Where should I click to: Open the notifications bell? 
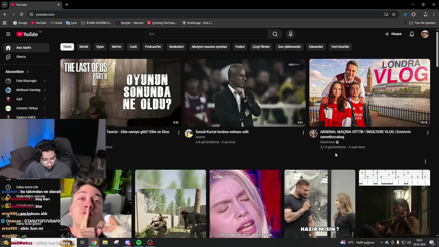[412, 34]
